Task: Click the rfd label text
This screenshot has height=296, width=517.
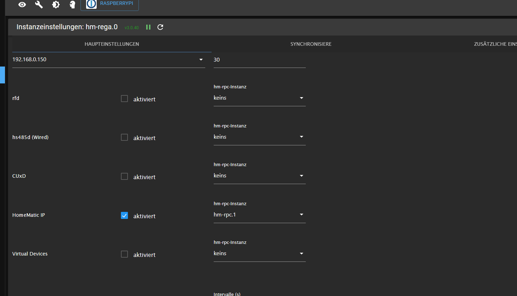Action: [16, 98]
